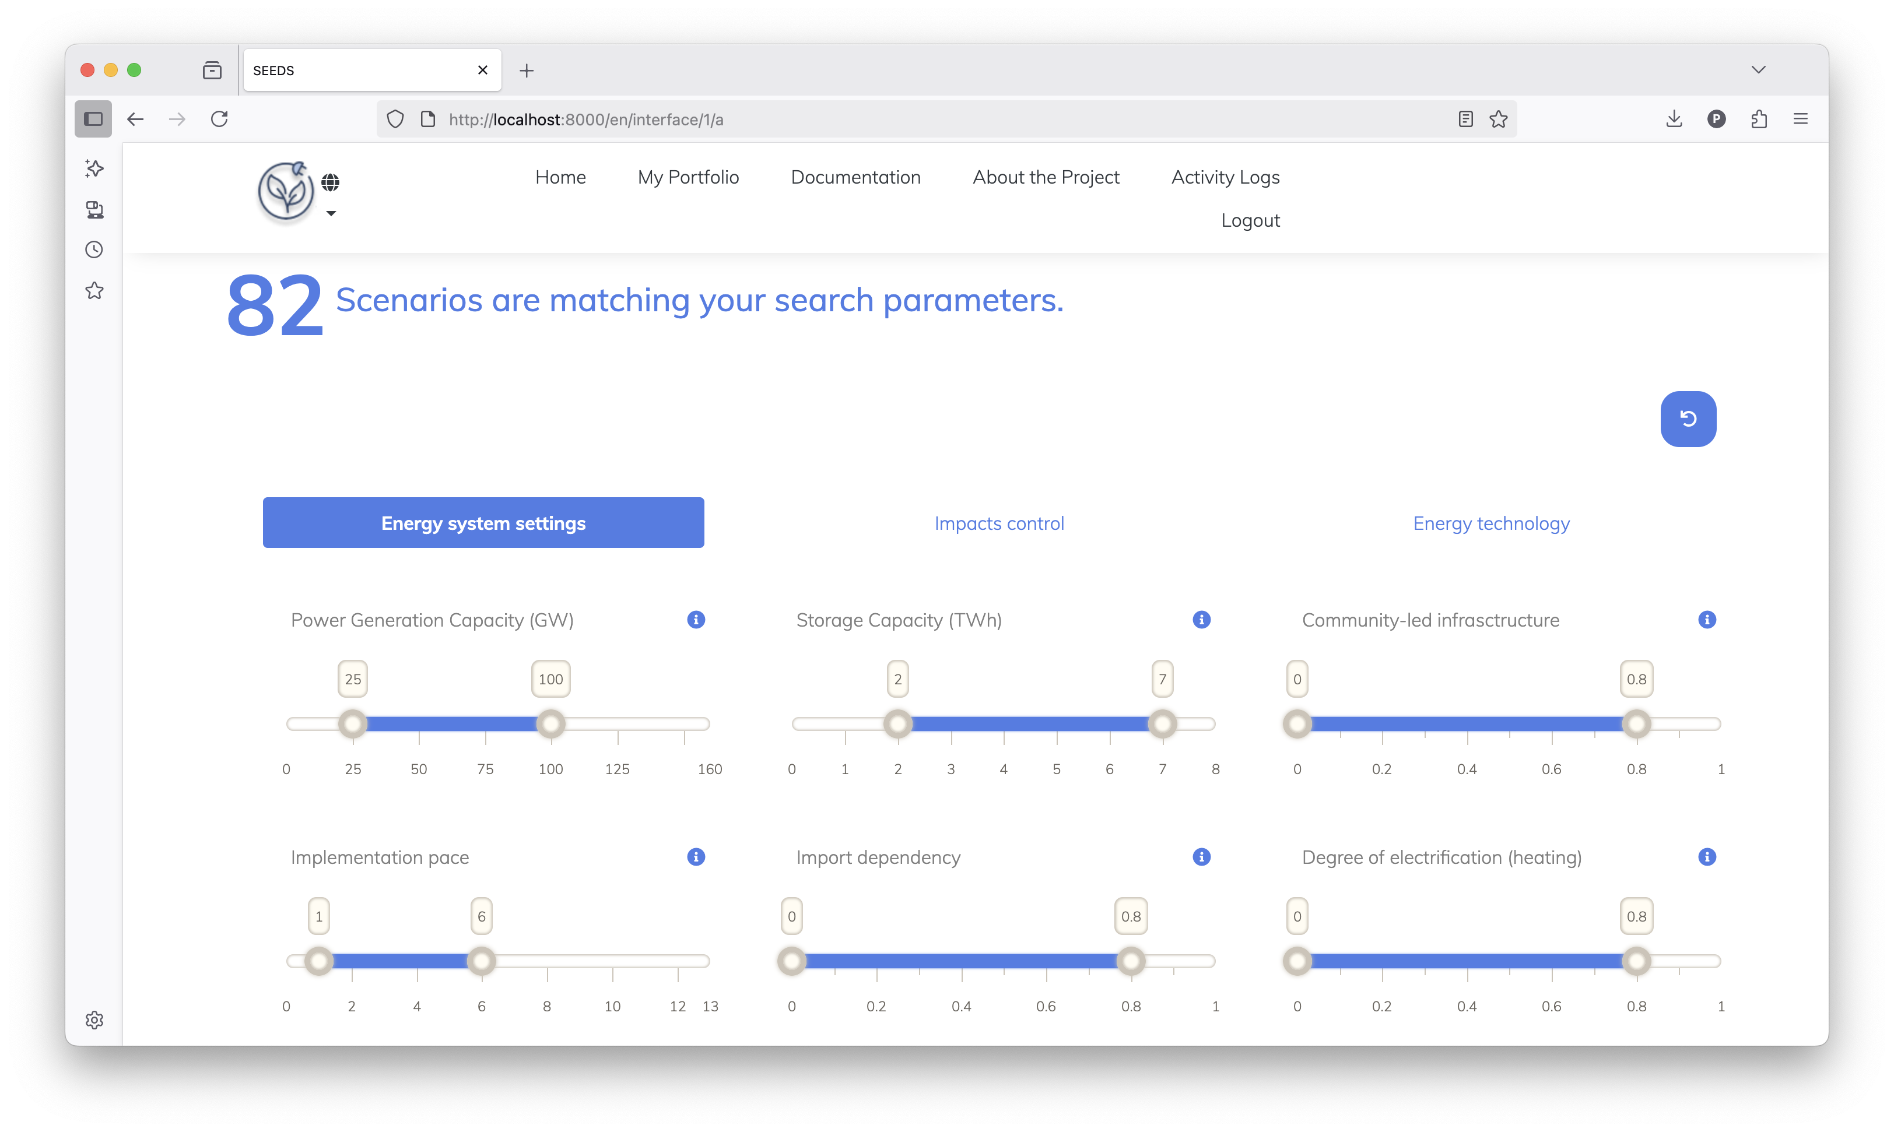Bookmark this page with the star icon
The height and width of the screenshot is (1132, 1894).
coord(1498,119)
